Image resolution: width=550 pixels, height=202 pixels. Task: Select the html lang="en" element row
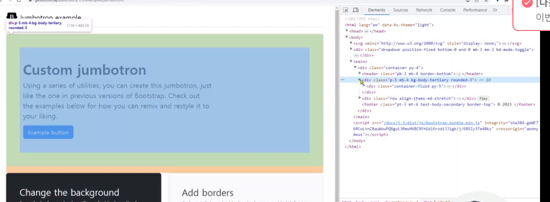pos(390,25)
